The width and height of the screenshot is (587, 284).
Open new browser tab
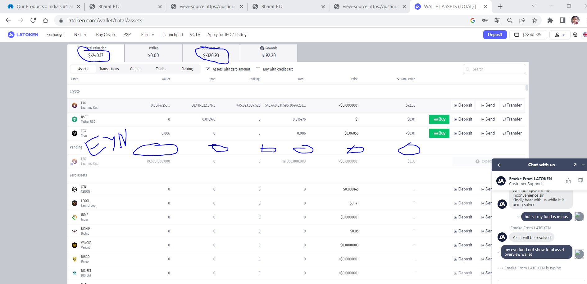coord(500,7)
